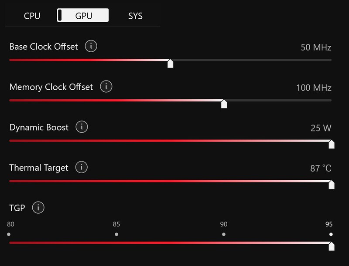Click the Memory Clock Offset slider handle

click(224, 104)
